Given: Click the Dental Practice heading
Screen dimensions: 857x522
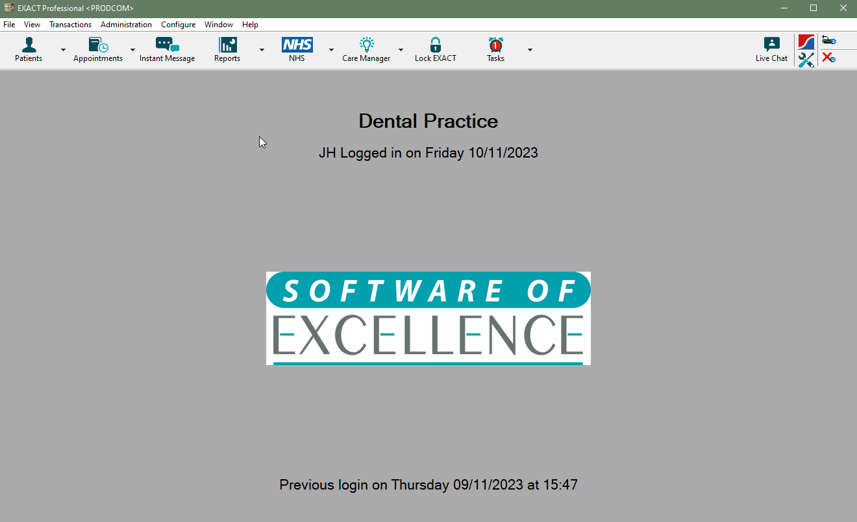Looking at the screenshot, I should 429,121.
